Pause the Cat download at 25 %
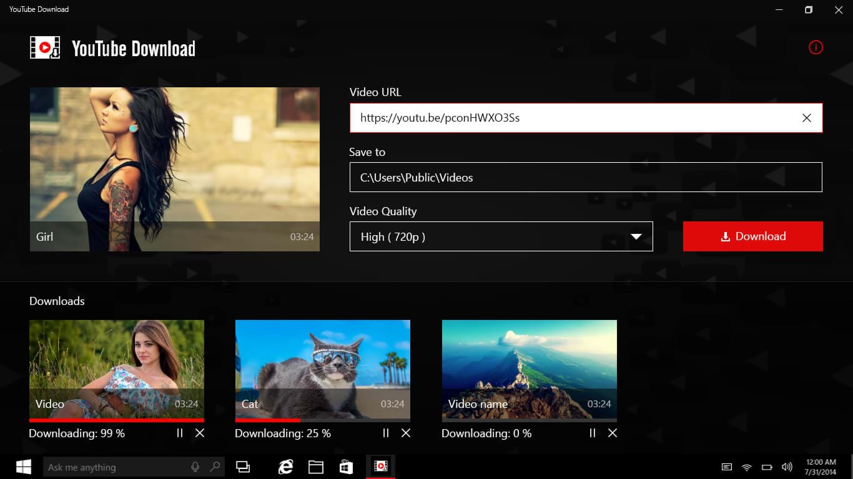Screen dimensions: 853x479 coord(386,433)
